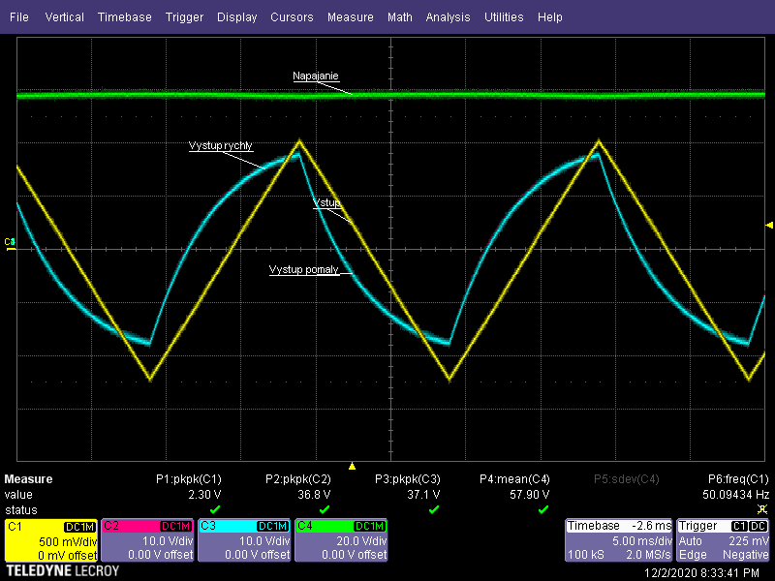Click the 2.0 MS/s sample rate value
Viewport: 775px width, 581px height.
coord(648,555)
